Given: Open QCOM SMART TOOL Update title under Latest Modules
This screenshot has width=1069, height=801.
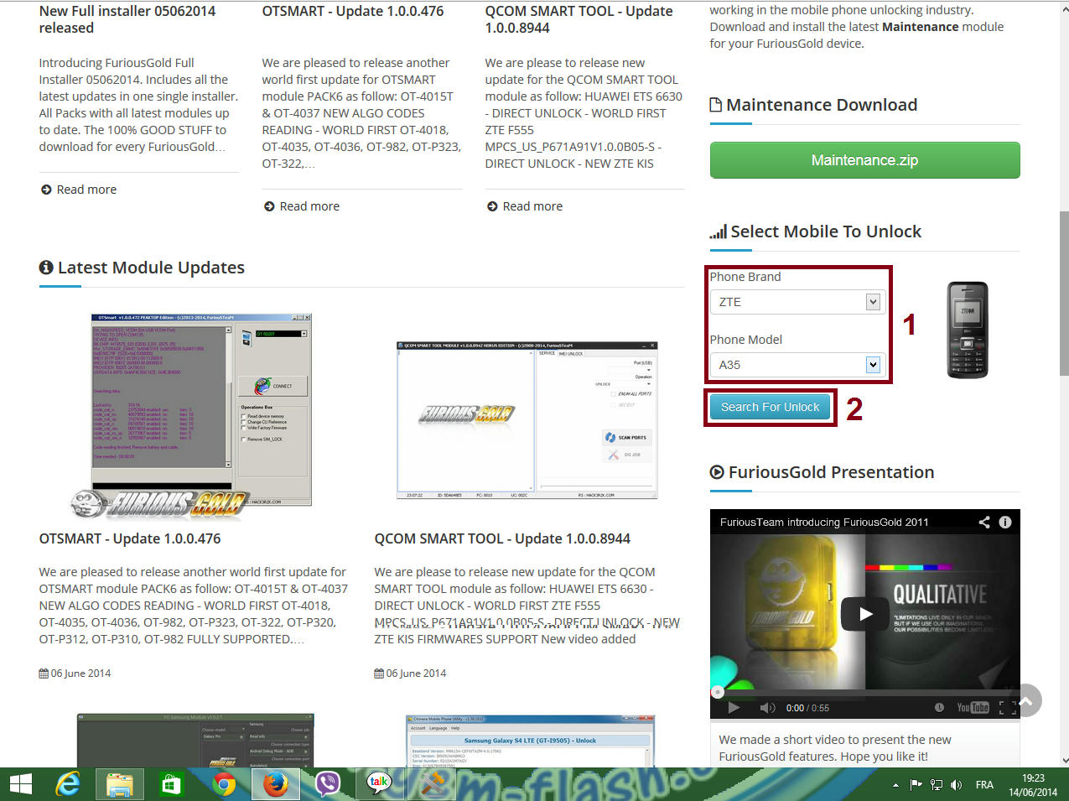Looking at the screenshot, I should 502,538.
